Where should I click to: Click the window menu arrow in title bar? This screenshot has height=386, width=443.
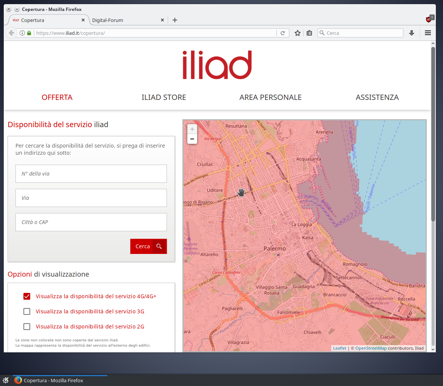click(17, 9)
